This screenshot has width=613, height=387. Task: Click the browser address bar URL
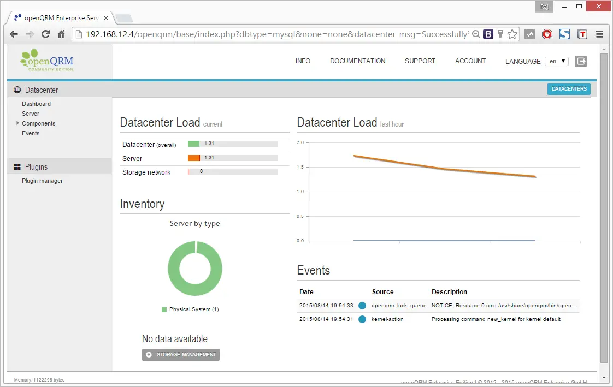point(277,34)
